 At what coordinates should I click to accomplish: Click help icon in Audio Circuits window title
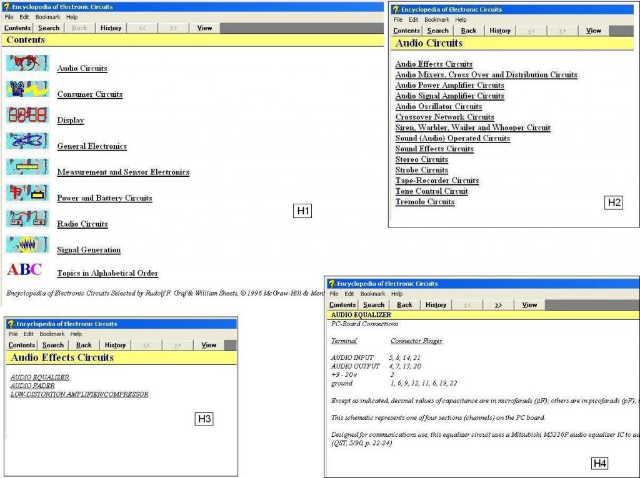pyautogui.click(x=396, y=9)
